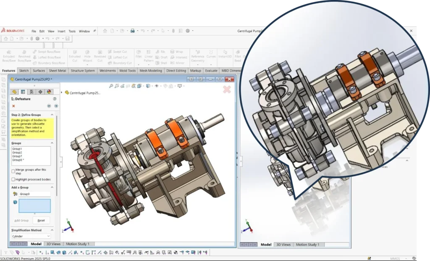Go to previous Defeature step arrow

[49, 106]
